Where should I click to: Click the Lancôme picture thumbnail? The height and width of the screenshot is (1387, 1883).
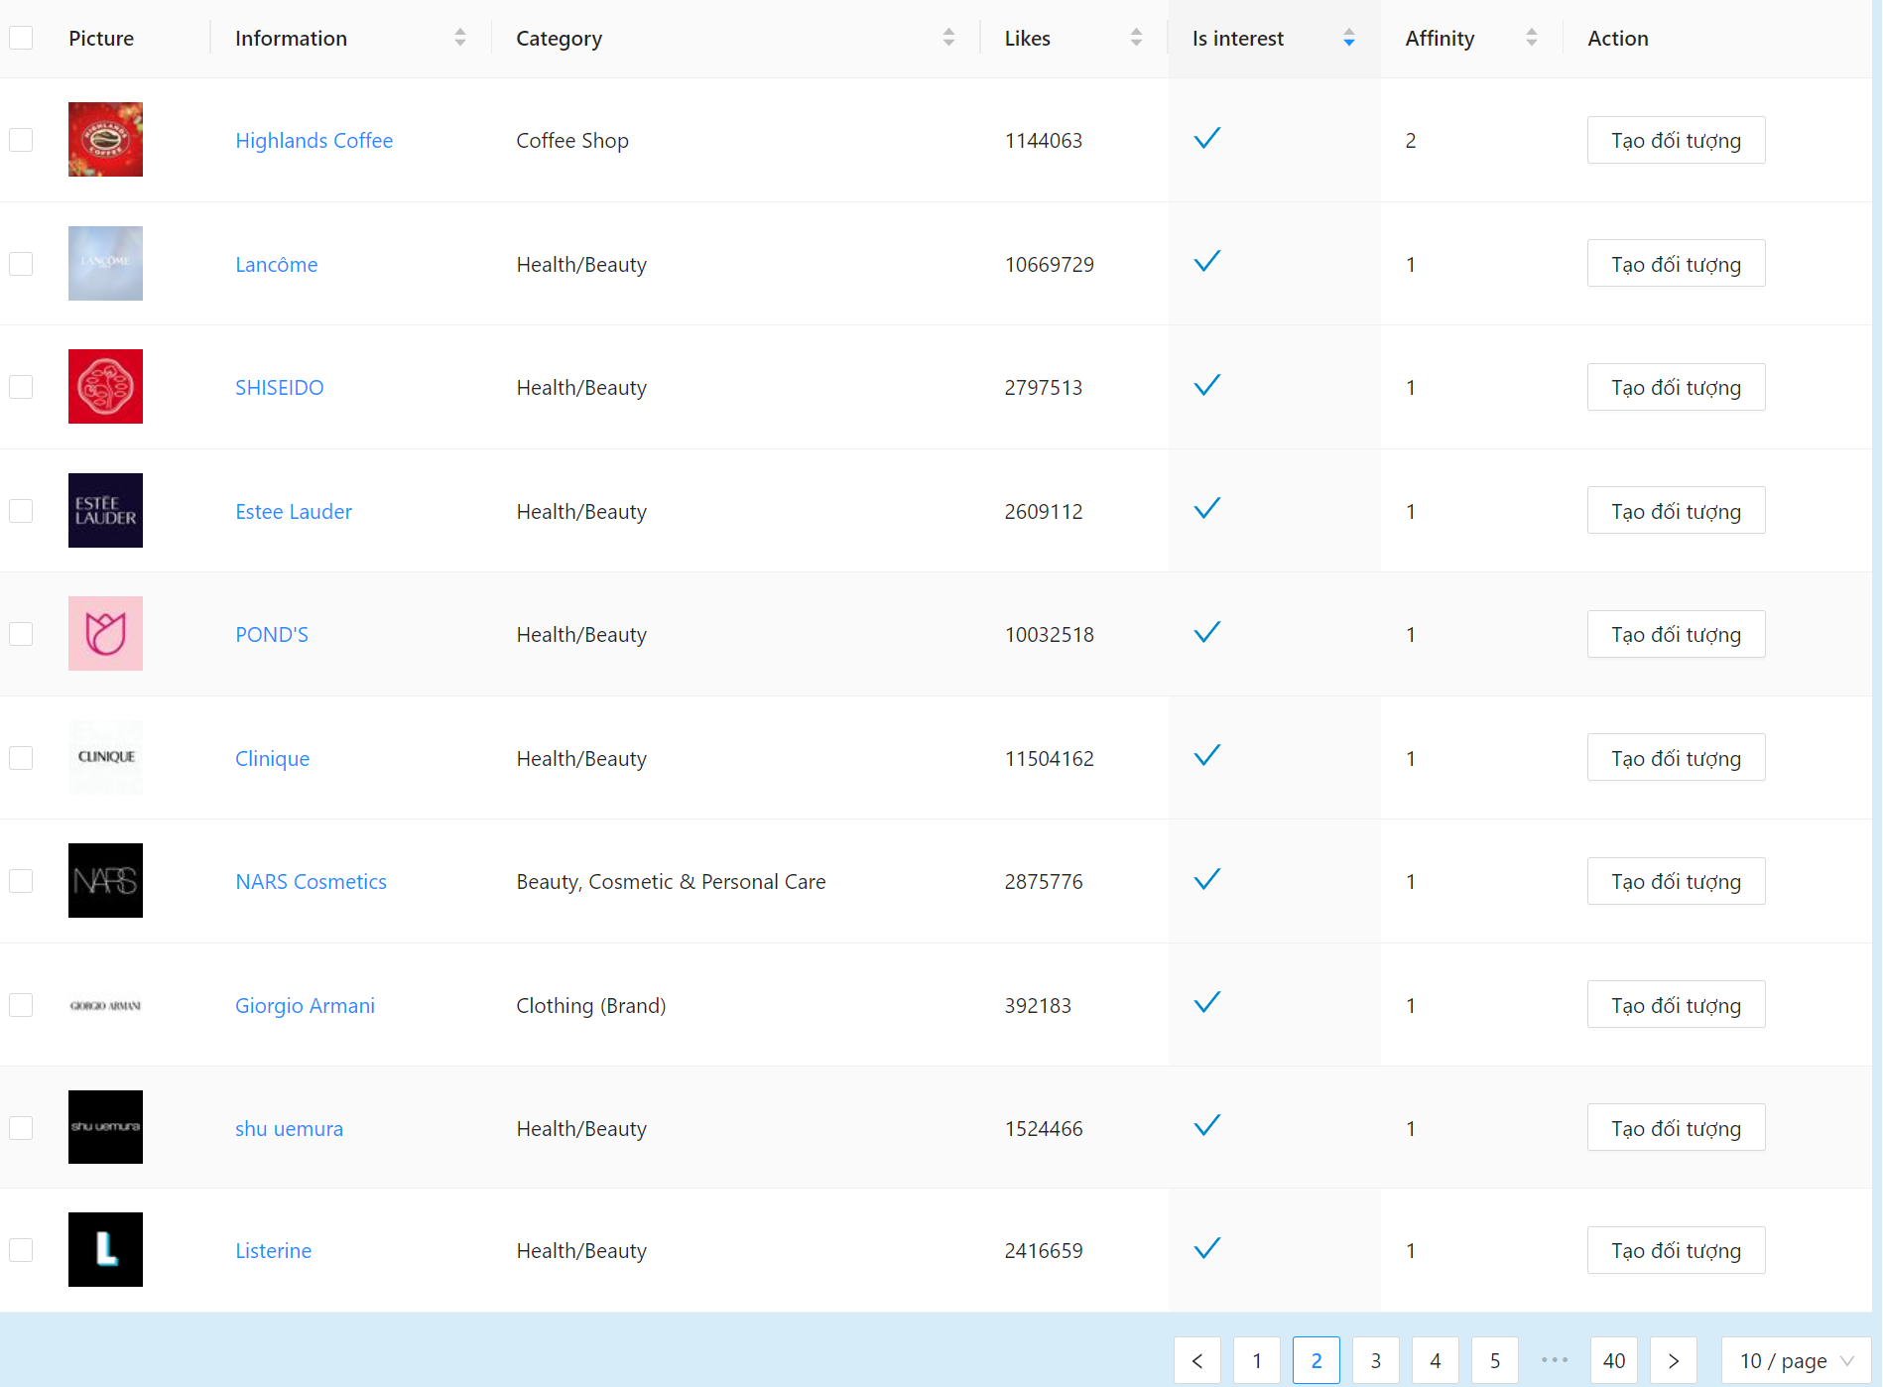tap(105, 264)
